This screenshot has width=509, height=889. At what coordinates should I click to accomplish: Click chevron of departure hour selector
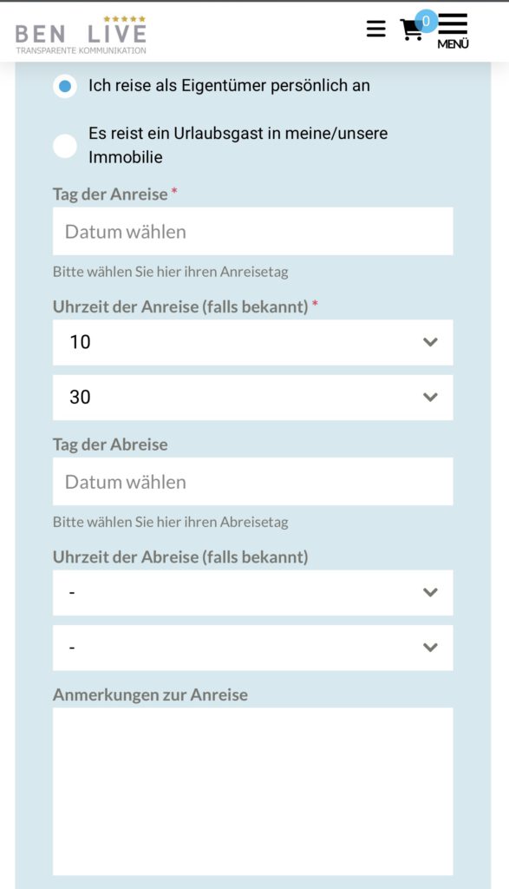click(x=430, y=592)
